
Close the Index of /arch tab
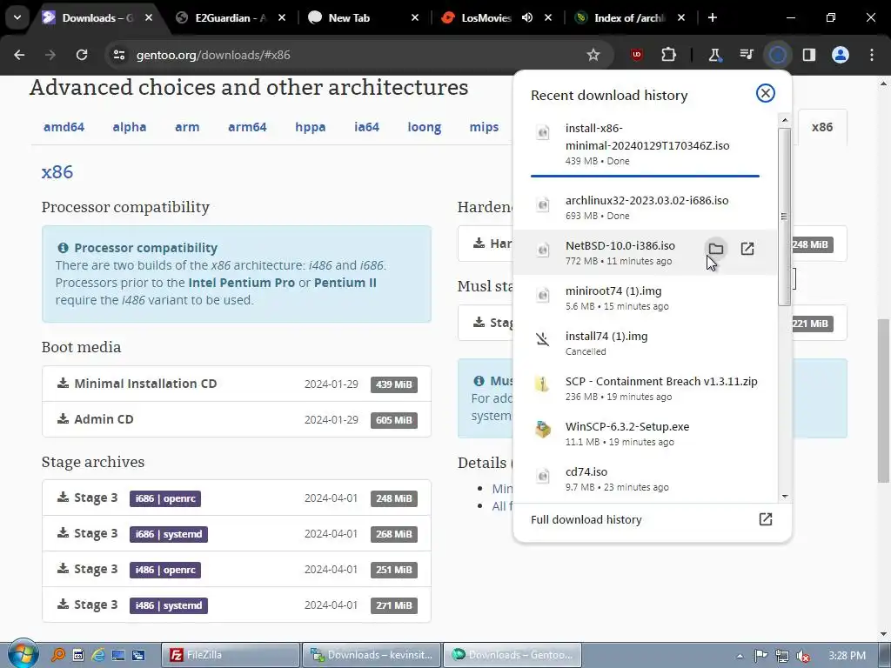pos(681,17)
